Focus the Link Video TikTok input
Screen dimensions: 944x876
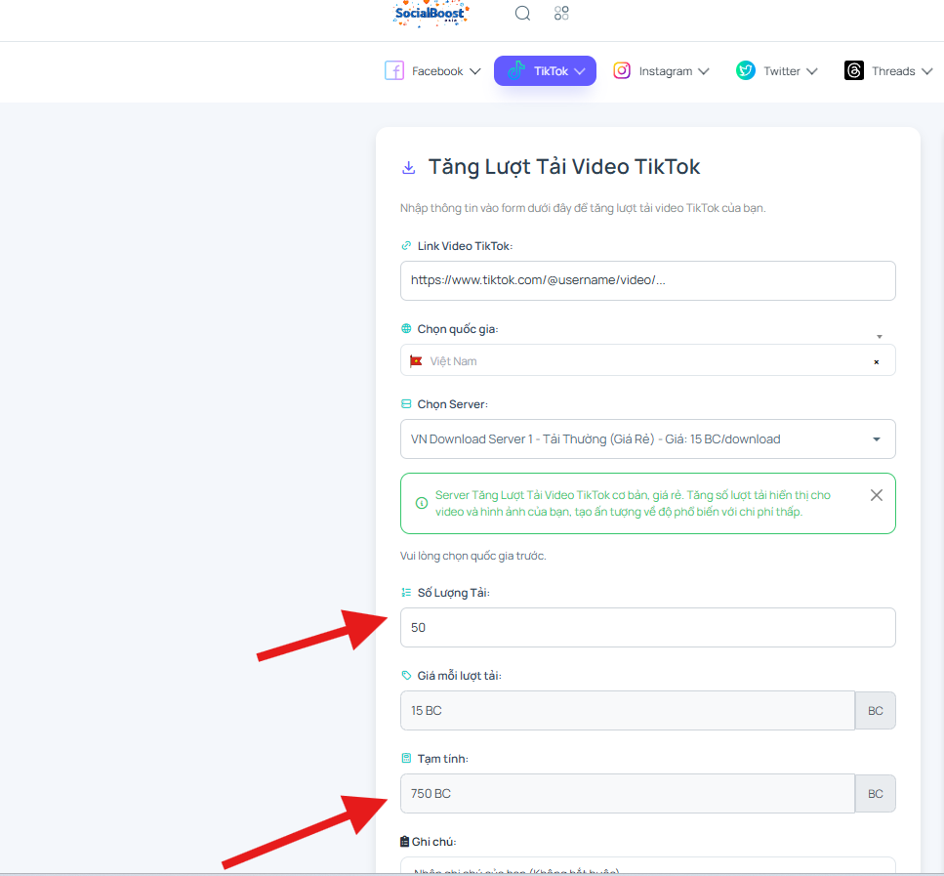point(648,280)
